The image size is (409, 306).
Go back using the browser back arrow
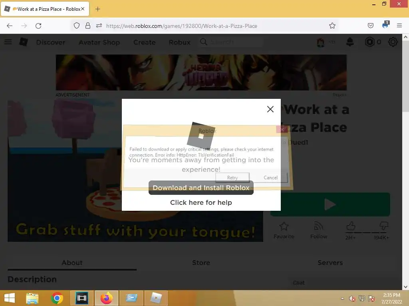[10, 26]
